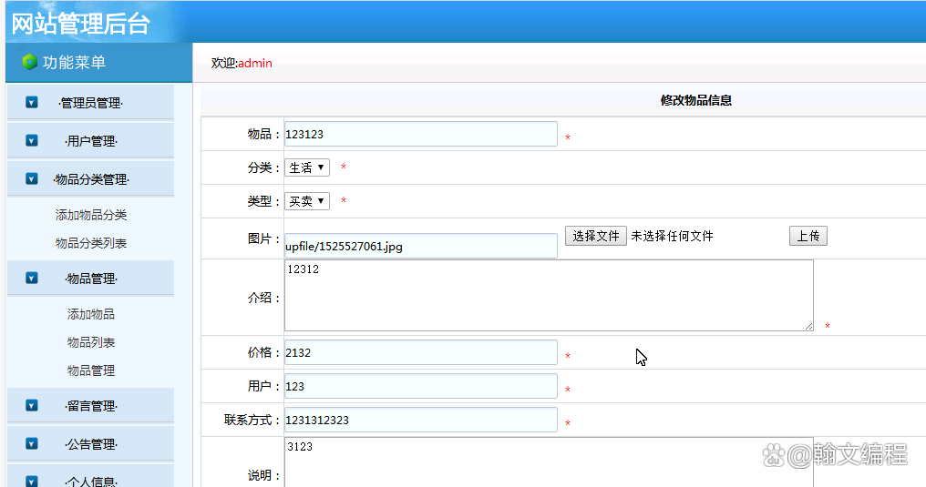Image resolution: width=926 pixels, height=487 pixels.
Task: Open the 物品管理 sub-link under 物品列表
Action: 91,370
